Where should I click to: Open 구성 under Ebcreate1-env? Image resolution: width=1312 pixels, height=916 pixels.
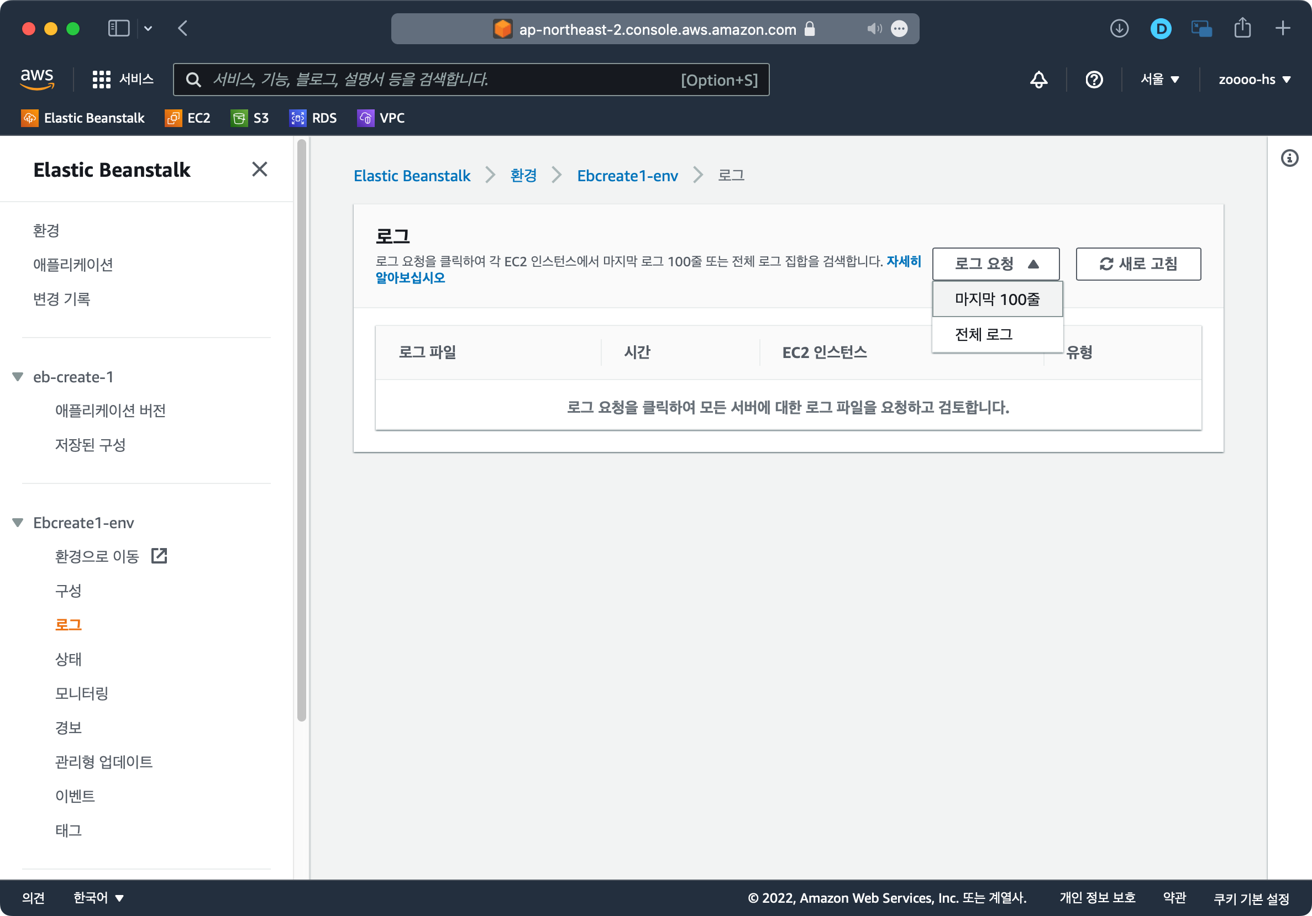point(68,591)
